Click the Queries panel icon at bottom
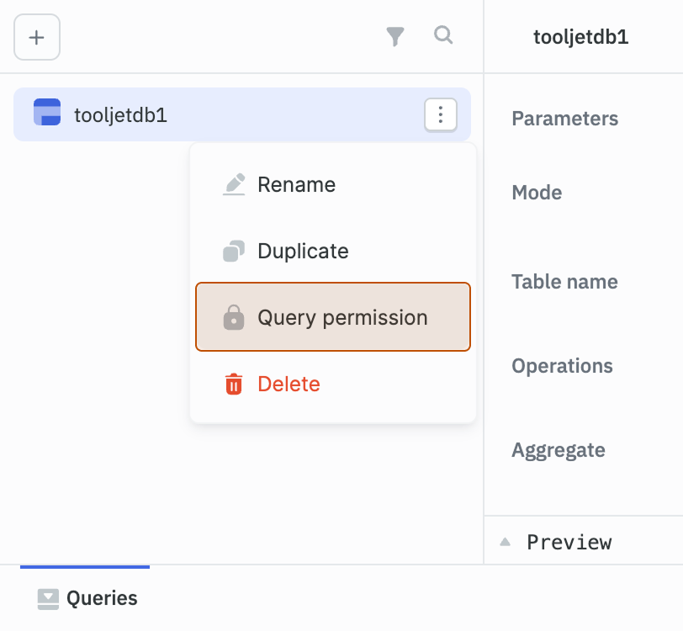The height and width of the screenshot is (631, 683). [x=47, y=598]
